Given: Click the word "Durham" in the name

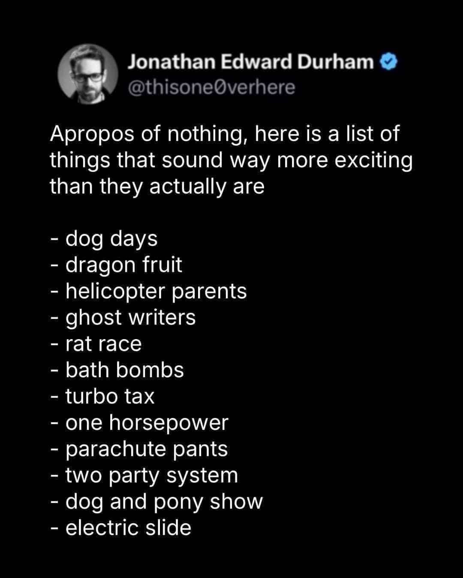Looking at the screenshot, I should (336, 62).
